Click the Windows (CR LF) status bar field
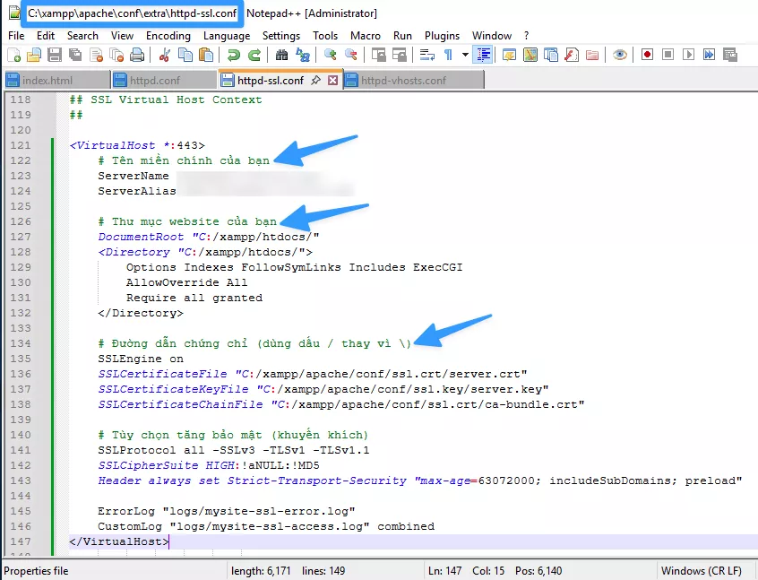758x580 pixels. point(702,571)
